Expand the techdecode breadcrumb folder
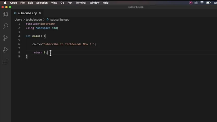Screen dimensions: 217x122 tap(34, 20)
